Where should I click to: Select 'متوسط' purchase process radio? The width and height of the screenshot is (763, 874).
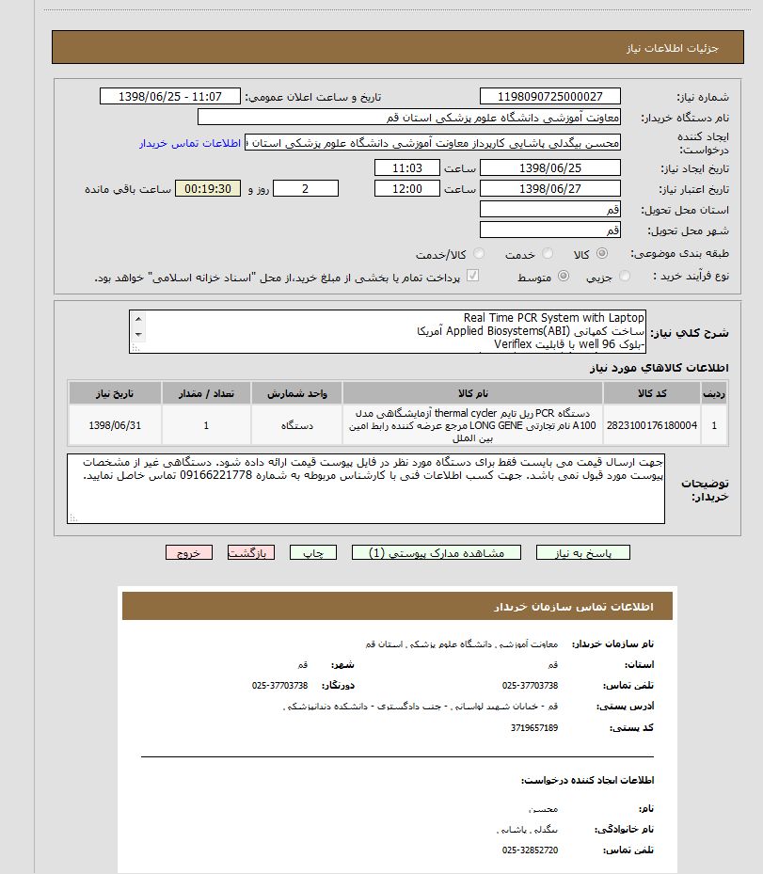point(564,277)
